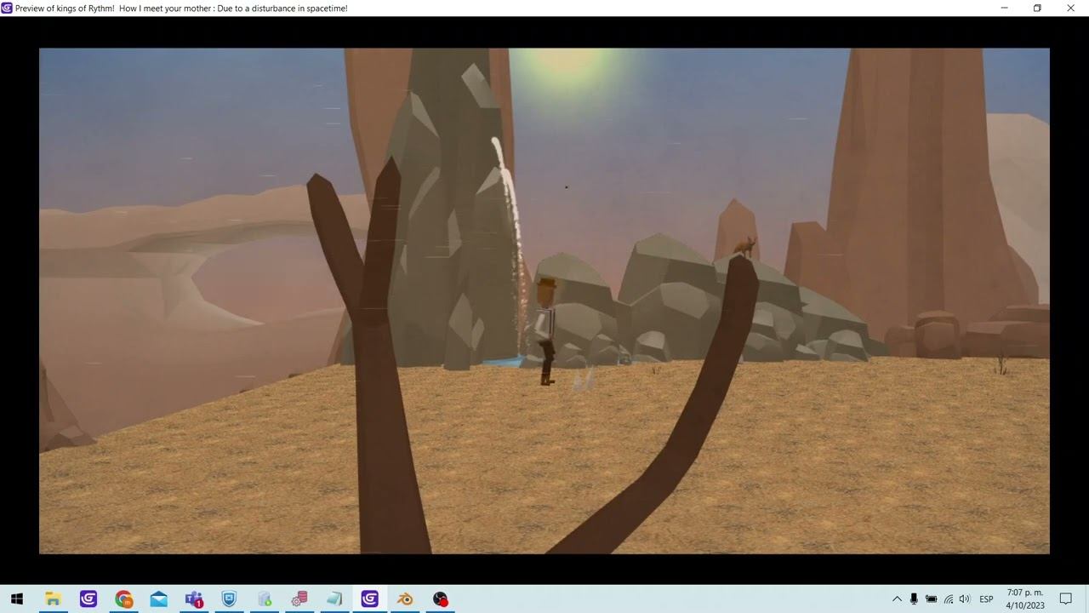
Task: Open the Mail app from taskbar
Action: (159, 599)
